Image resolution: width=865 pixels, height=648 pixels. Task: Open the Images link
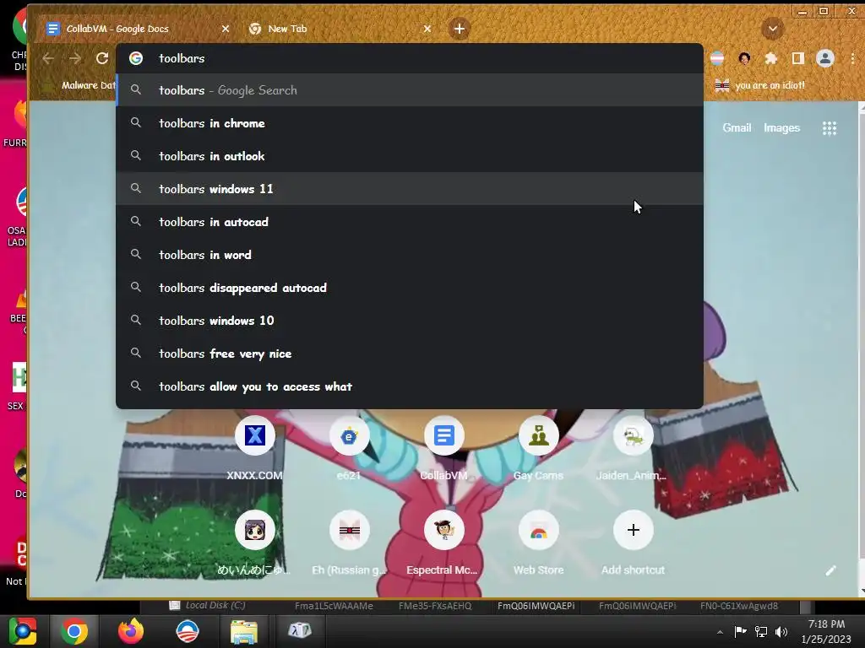(x=781, y=128)
